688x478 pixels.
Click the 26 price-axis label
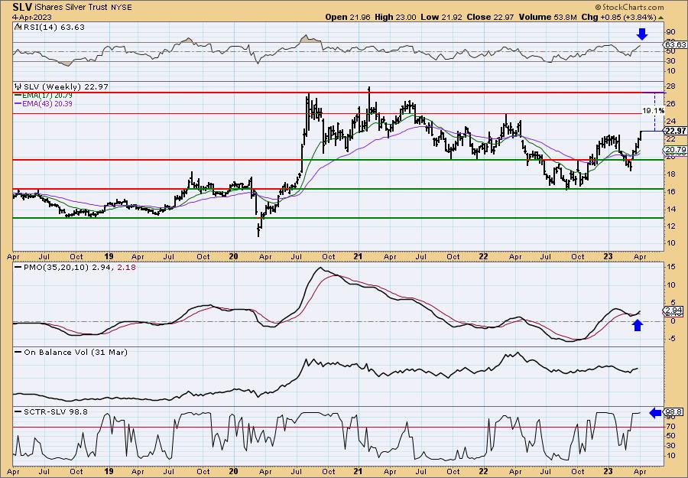point(671,104)
